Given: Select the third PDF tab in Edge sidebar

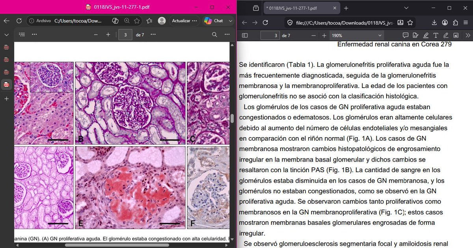Looking at the screenshot, I should pos(6,72).
